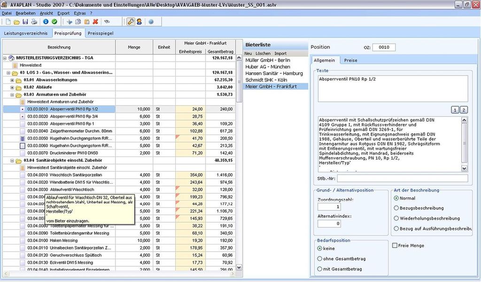Click the long text scrollbar up arrow
Image resolution: width=481 pixels, height=282 pixels.
pyautogui.click(x=464, y=120)
